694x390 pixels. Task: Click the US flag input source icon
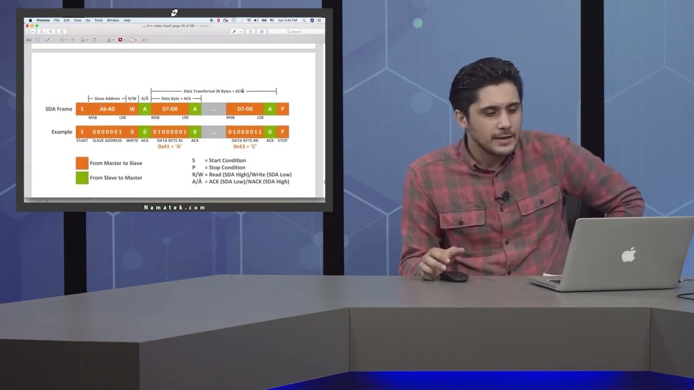(272, 20)
